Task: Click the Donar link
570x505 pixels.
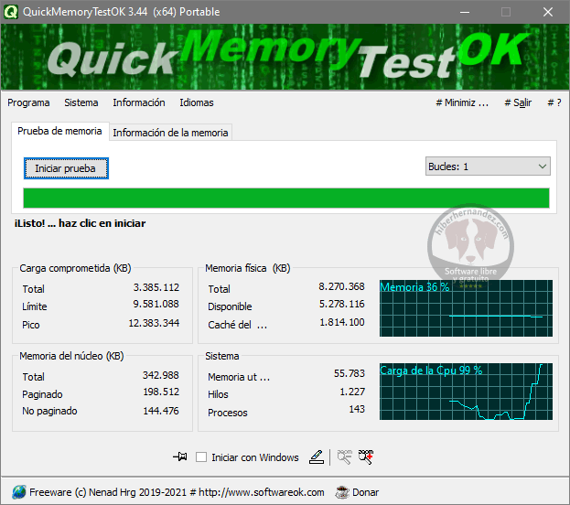Action: click(365, 492)
